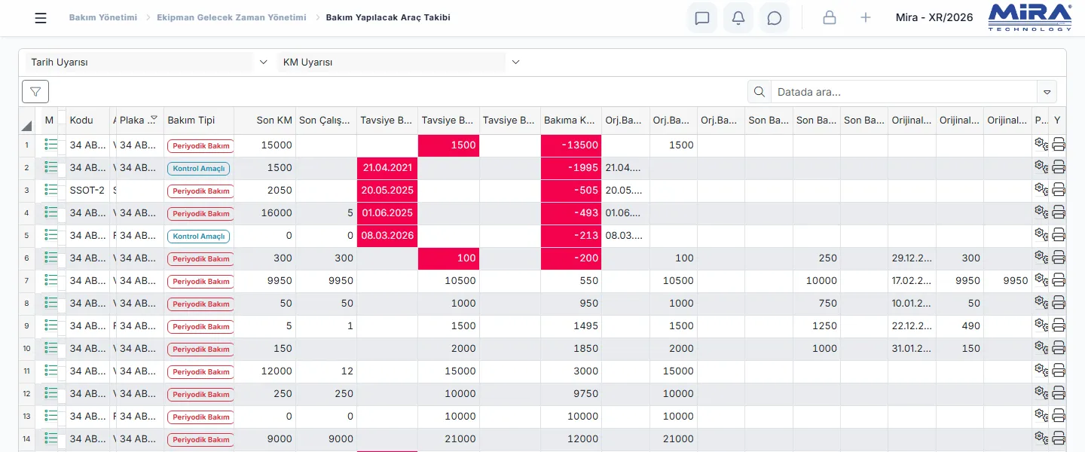Open the hamburger navigation menu
Image resolution: width=1085 pixels, height=452 pixels.
(x=41, y=18)
